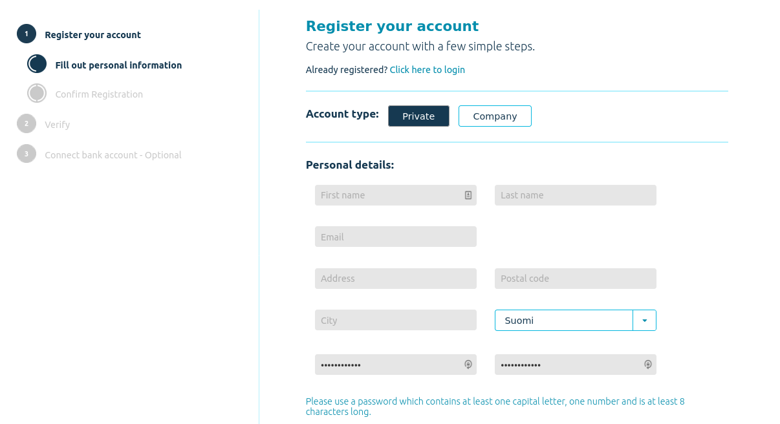780x424 pixels.
Task: Focus the Last name field
Action: pos(576,195)
